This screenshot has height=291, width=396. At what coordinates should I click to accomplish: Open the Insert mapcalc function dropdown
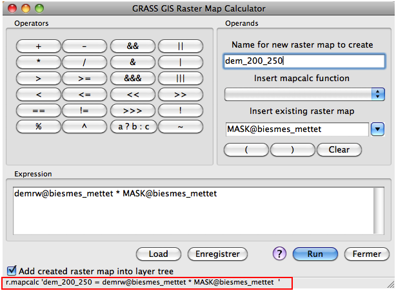[x=304, y=95]
